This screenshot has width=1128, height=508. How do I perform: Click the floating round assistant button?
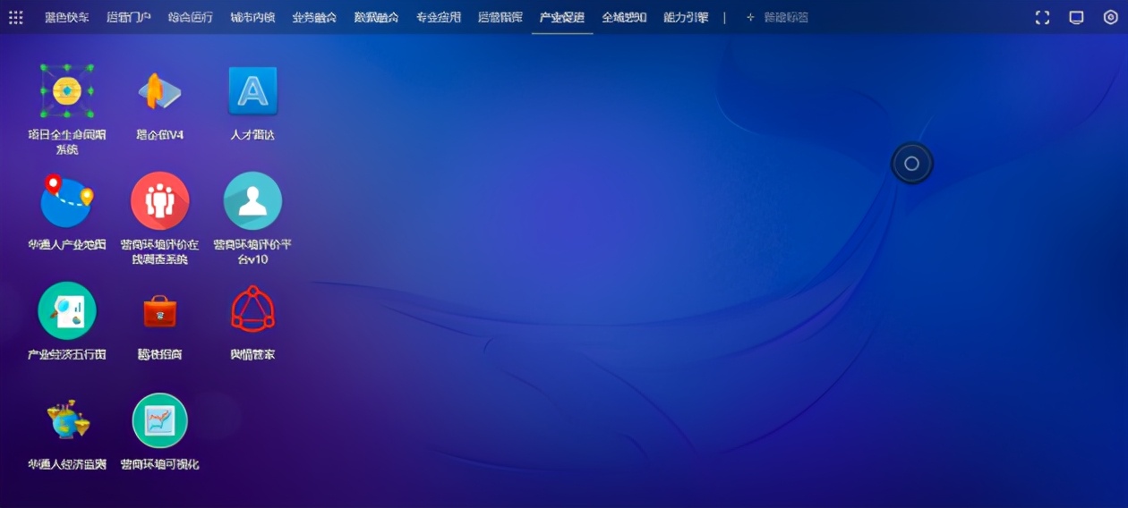[911, 164]
